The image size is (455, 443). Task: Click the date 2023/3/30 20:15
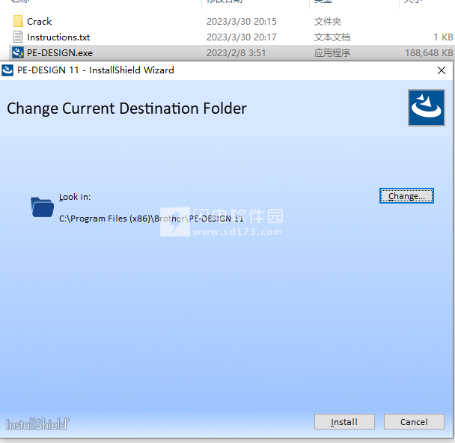(242, 22)
